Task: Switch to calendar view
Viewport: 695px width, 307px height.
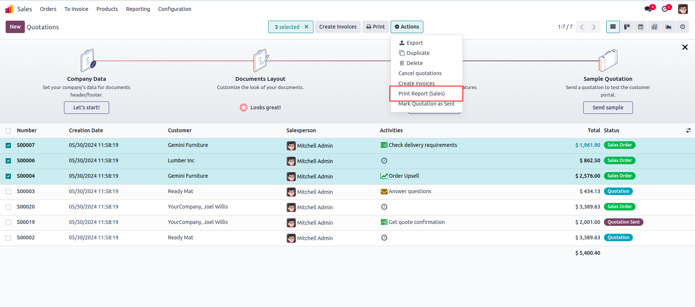Action: 641,27
